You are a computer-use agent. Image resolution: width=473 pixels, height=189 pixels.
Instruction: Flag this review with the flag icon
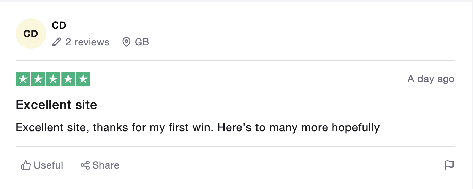pos(449,165)
